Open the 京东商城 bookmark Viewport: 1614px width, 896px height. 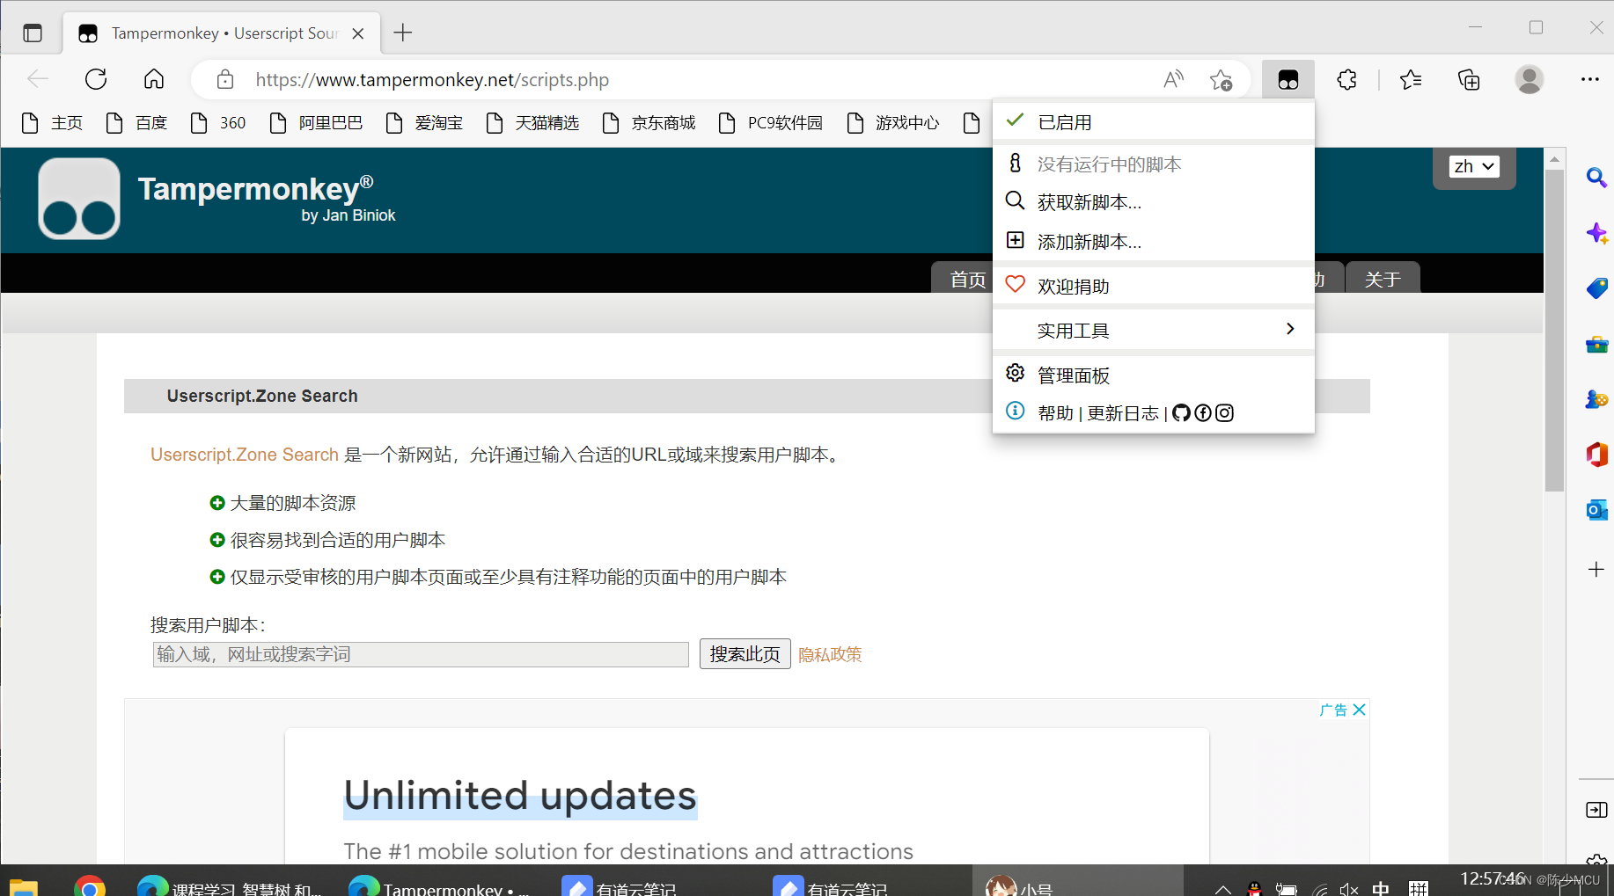coord(649,123)
